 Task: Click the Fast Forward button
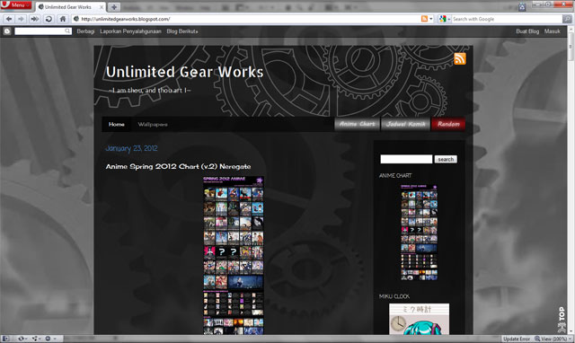point(34,19)
